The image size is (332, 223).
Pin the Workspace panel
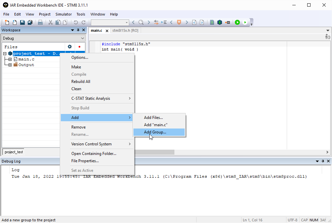[x=78, y=30]
